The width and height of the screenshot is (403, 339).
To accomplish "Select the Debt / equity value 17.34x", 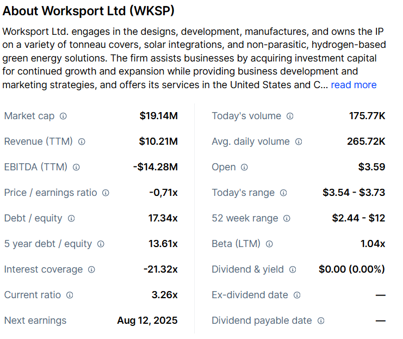I will 163,218.
